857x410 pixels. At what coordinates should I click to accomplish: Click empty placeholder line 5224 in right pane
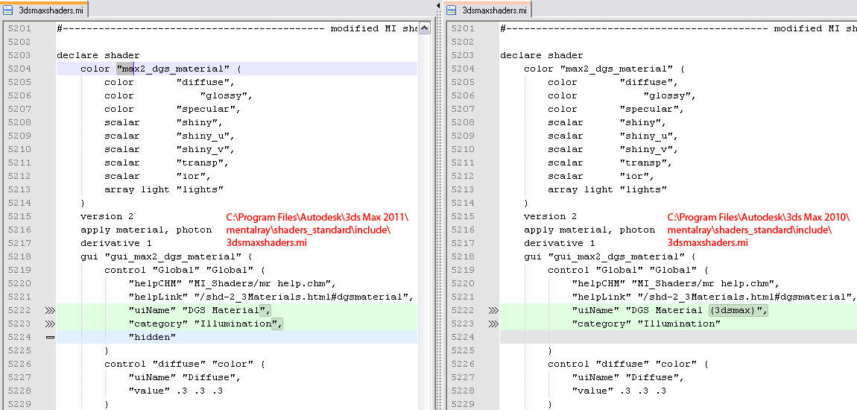pos(678,337)
